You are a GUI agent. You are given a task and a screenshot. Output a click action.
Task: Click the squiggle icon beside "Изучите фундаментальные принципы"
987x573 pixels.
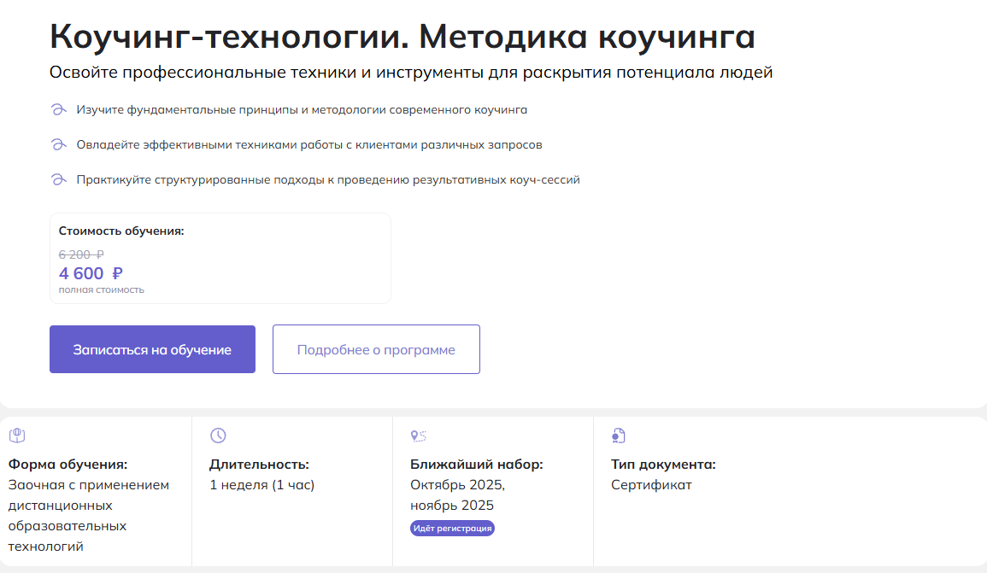click(x=58, y=110)
